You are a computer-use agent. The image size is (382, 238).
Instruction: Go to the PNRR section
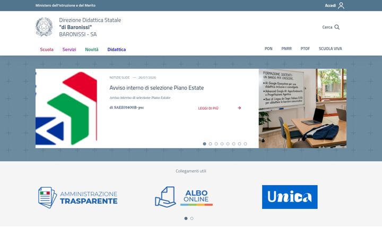[286, 49]
